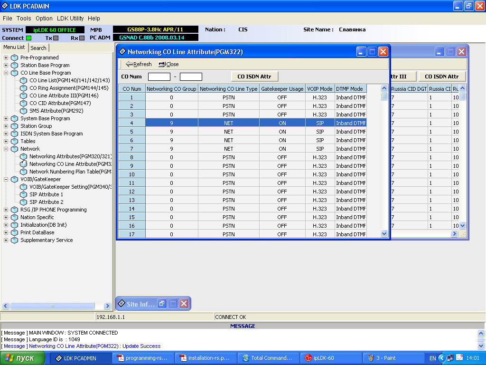Image resolution: width=486 pixels, height=365 pixels.
Task: Expand the Pre-Programmed tree node
Action: (x=6, y=58)
